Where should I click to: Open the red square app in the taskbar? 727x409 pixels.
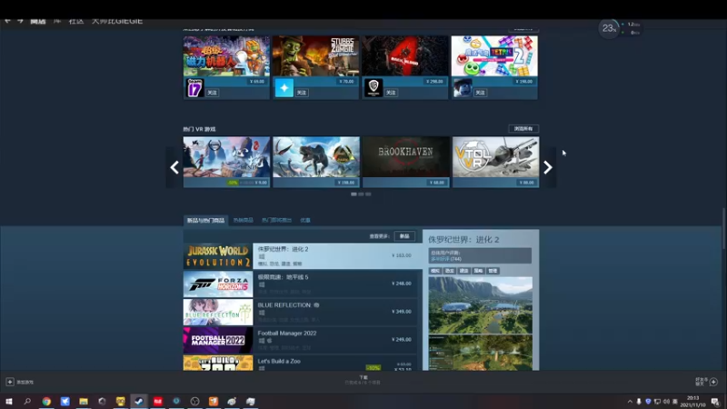(157, 401)
